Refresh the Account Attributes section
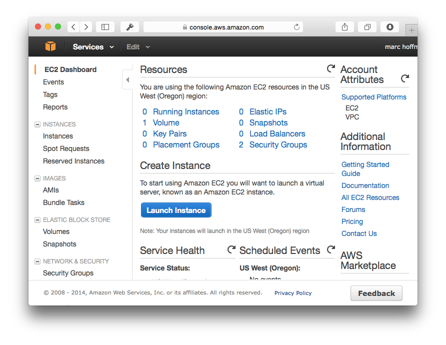Image resolution: width=446 pixels, height=345 pixels. pyautogui.click(x=405, y=78)
